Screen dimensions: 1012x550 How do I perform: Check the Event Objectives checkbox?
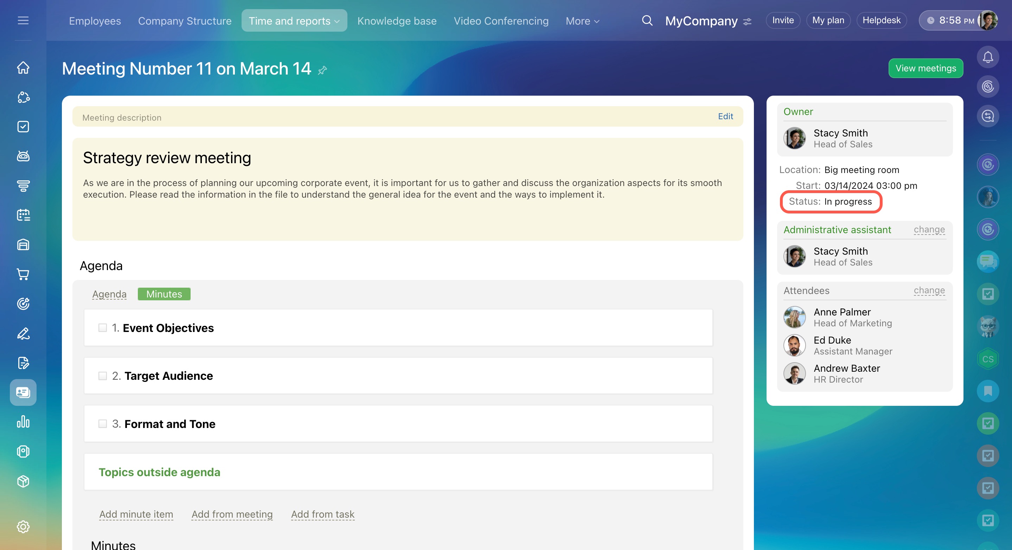tap(103, 328)
